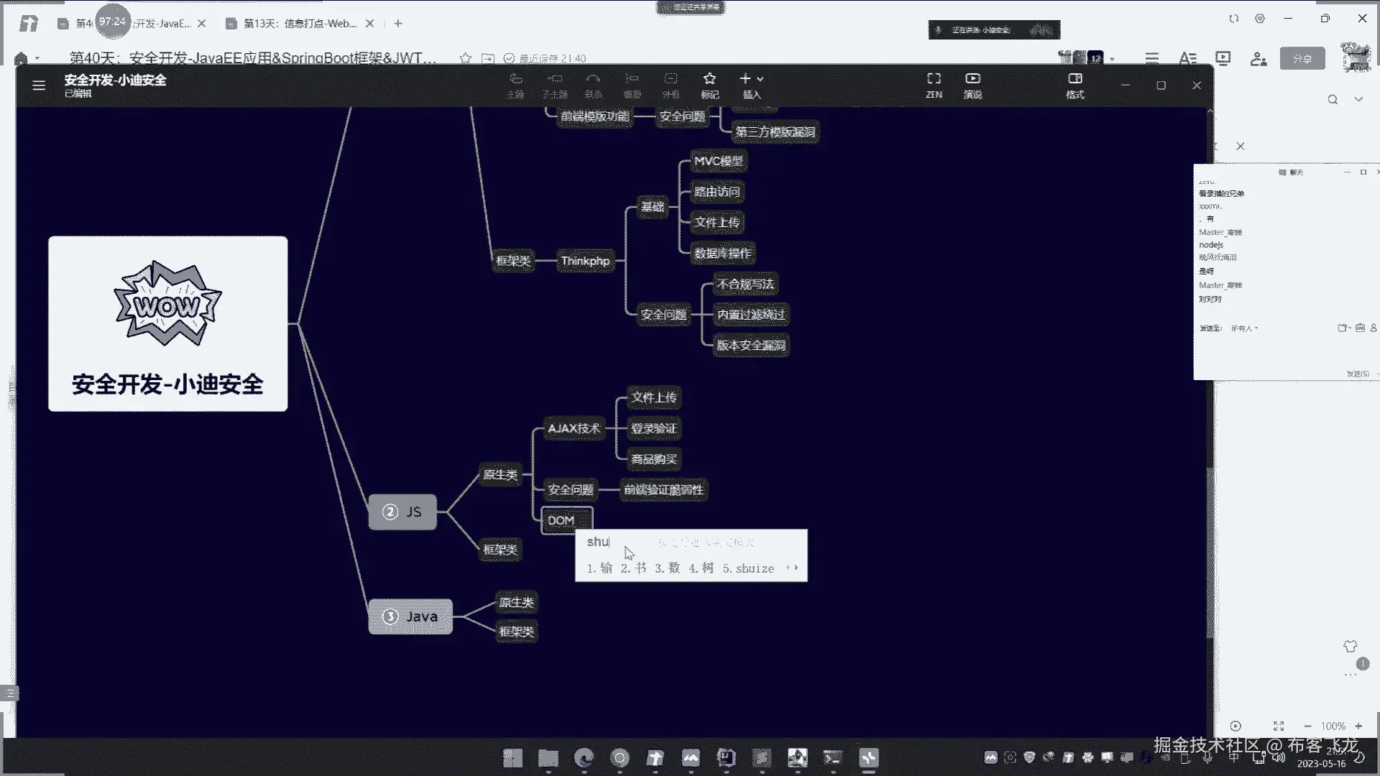Star the document as favorite
Viewport: 1380px width, 776px height.
click(x=465, y=58)
